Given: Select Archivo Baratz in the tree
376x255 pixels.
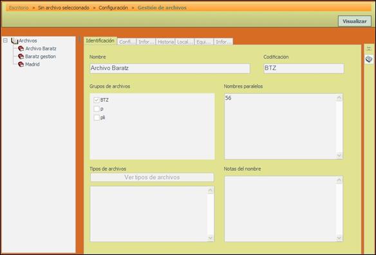Looking at the screenshot, I should pos(41,48).
